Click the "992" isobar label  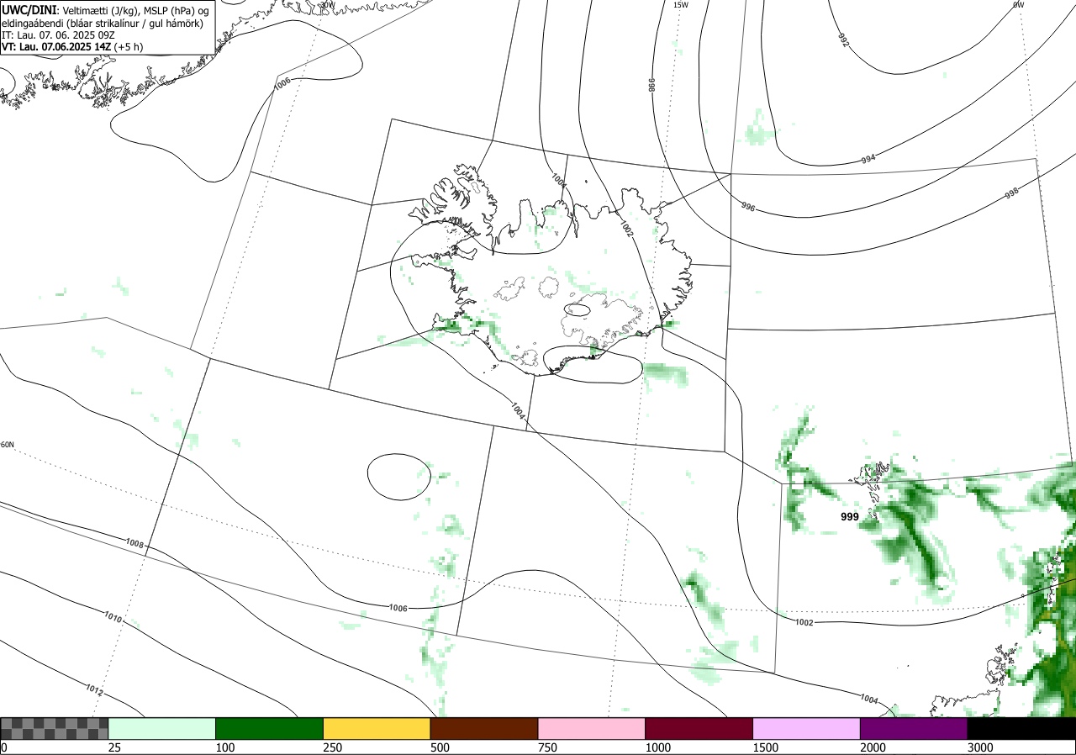844,40
